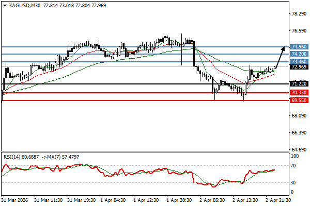This screenshot has height=206, width=310.
Task: Select the 73.460 blue level label
Action: [299, 61]
